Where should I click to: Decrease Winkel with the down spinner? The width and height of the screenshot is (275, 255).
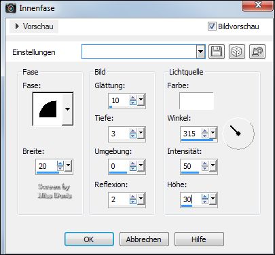point(205,136)
